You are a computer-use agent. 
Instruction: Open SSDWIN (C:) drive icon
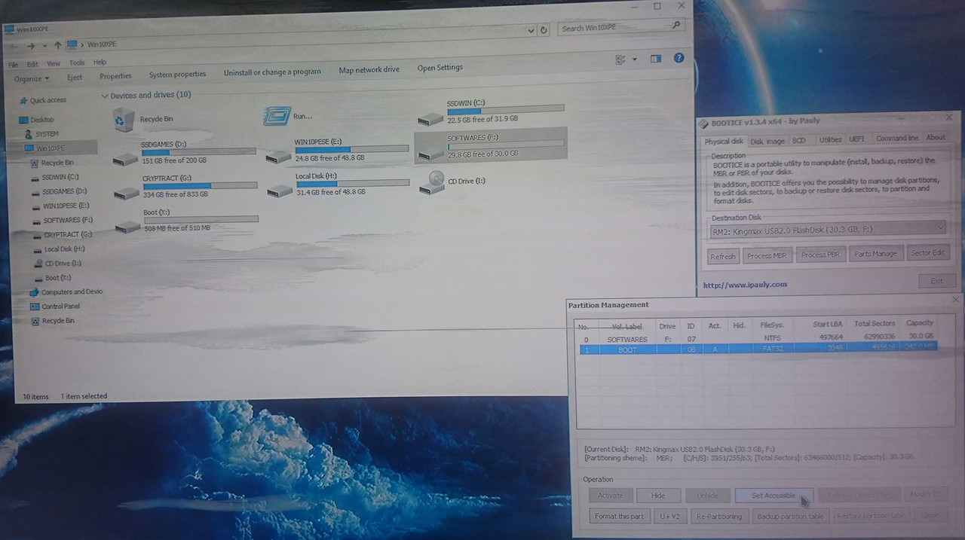tap(430, 119)
